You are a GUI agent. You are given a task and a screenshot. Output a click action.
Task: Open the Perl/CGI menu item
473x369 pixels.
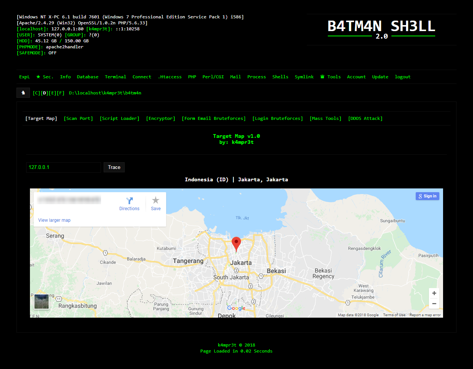pos(213,77)
